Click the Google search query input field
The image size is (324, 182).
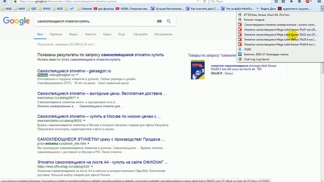95,21
